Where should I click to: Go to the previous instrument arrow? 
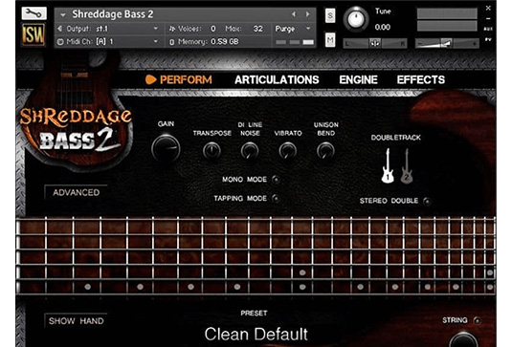[294, 14]
